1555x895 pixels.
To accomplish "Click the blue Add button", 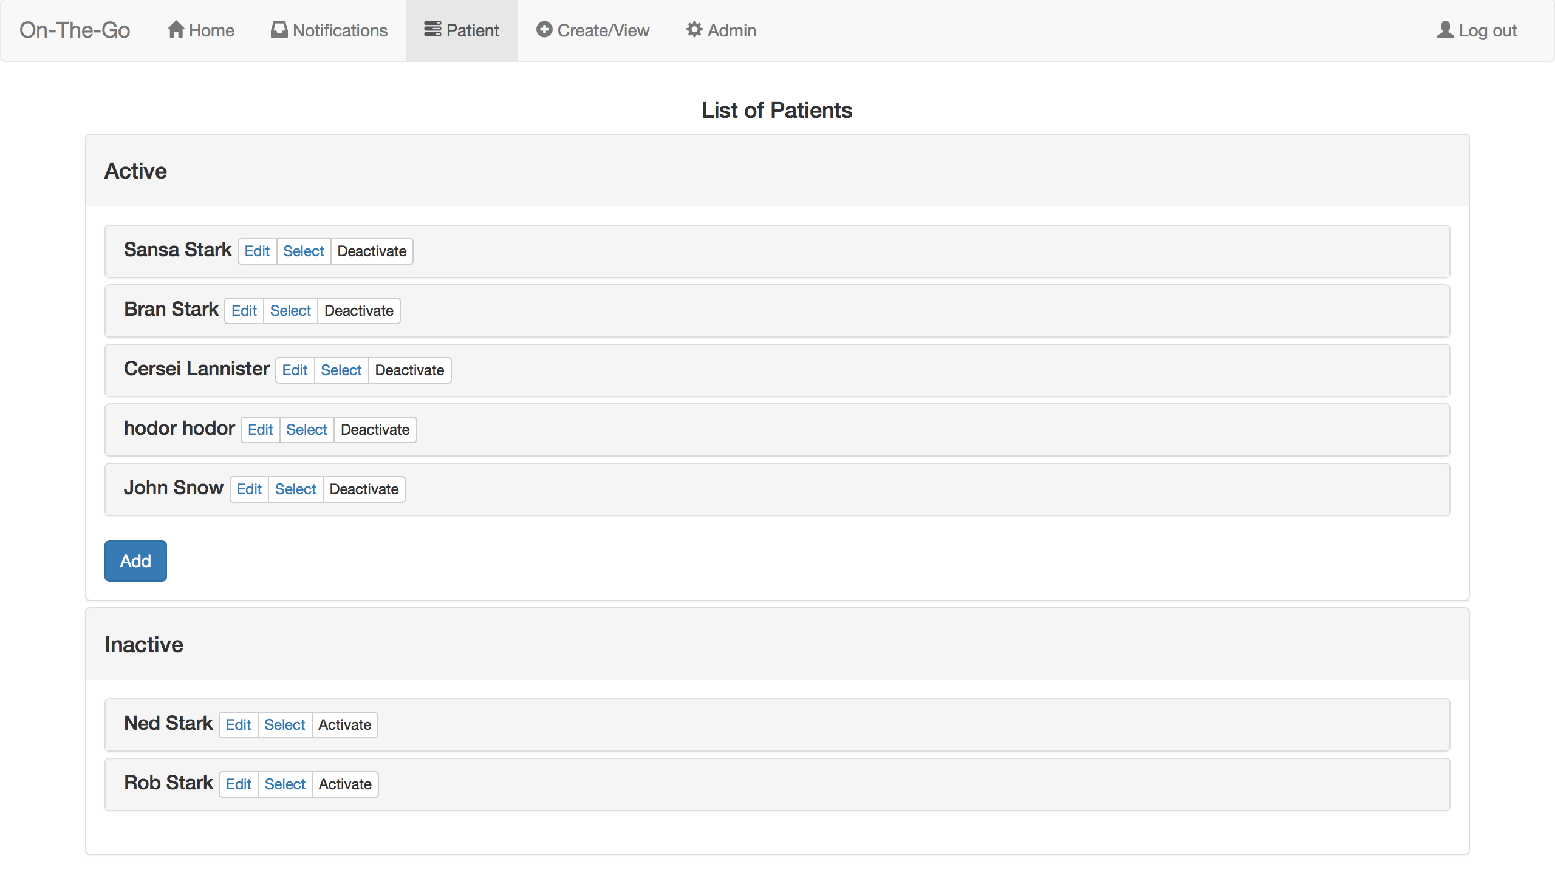I will 135,560.
